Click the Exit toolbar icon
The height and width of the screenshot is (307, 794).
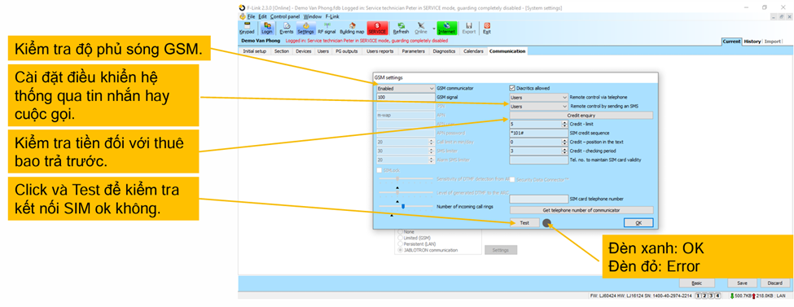pyautogui.click(x=487, y=28)
